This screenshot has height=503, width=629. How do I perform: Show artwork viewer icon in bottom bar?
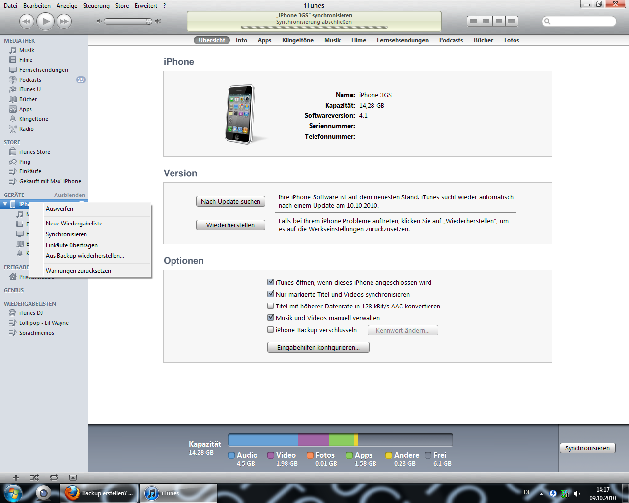pos(73,477)
